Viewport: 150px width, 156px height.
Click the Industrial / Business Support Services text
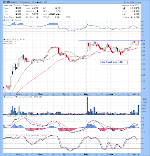click(21, 5)
